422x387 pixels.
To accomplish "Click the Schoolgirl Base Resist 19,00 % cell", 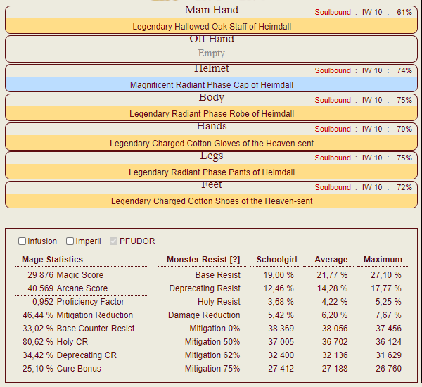I will tap(279, 275).
